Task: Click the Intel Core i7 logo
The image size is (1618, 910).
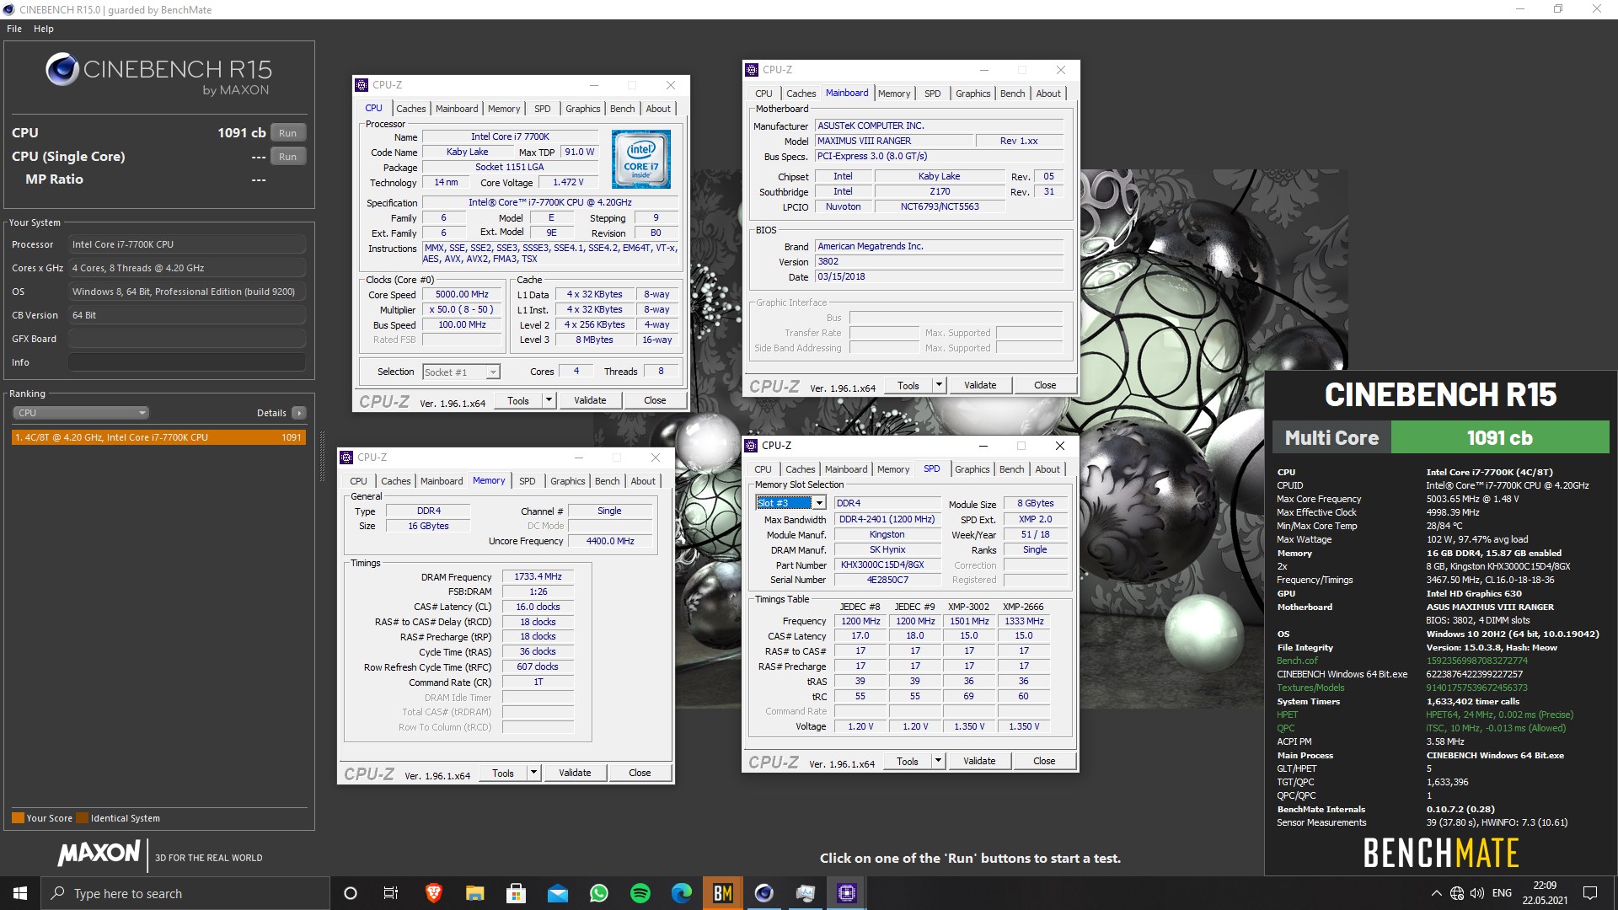Action: coord(640,158)
